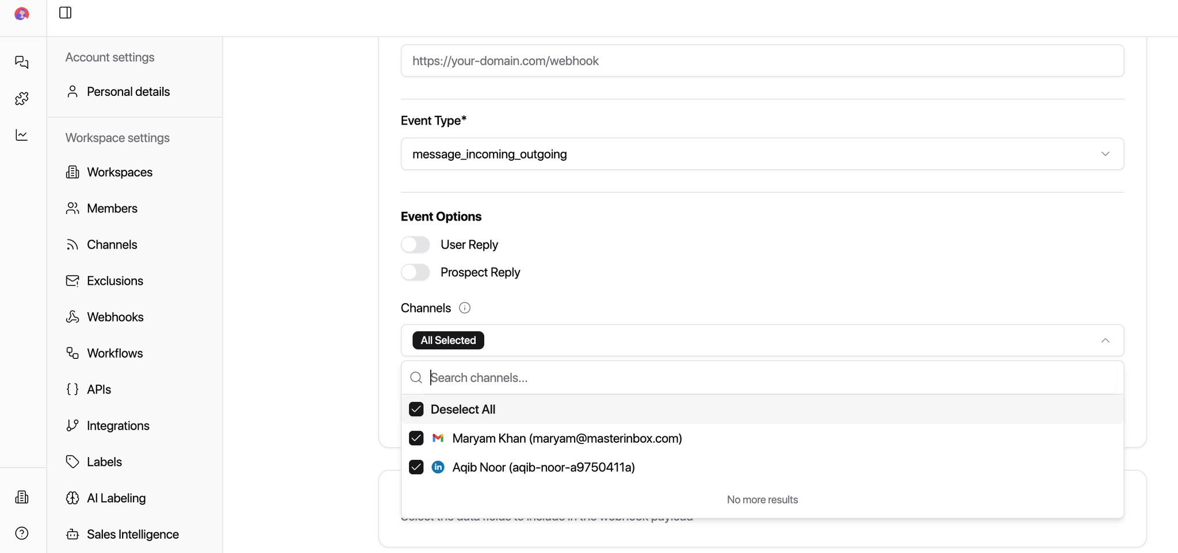Click the Channels info tooltip icon
The image size is (1178, 553).
pos(465,307)
